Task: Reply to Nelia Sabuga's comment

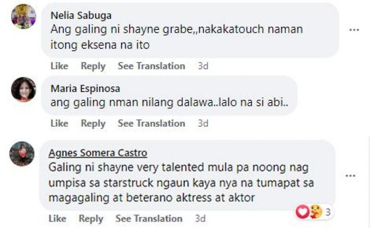Action: [x=93, y=66]
